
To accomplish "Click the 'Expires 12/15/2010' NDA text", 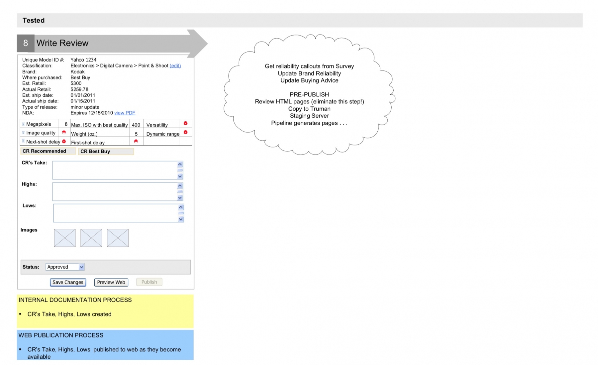I will 92,113.
